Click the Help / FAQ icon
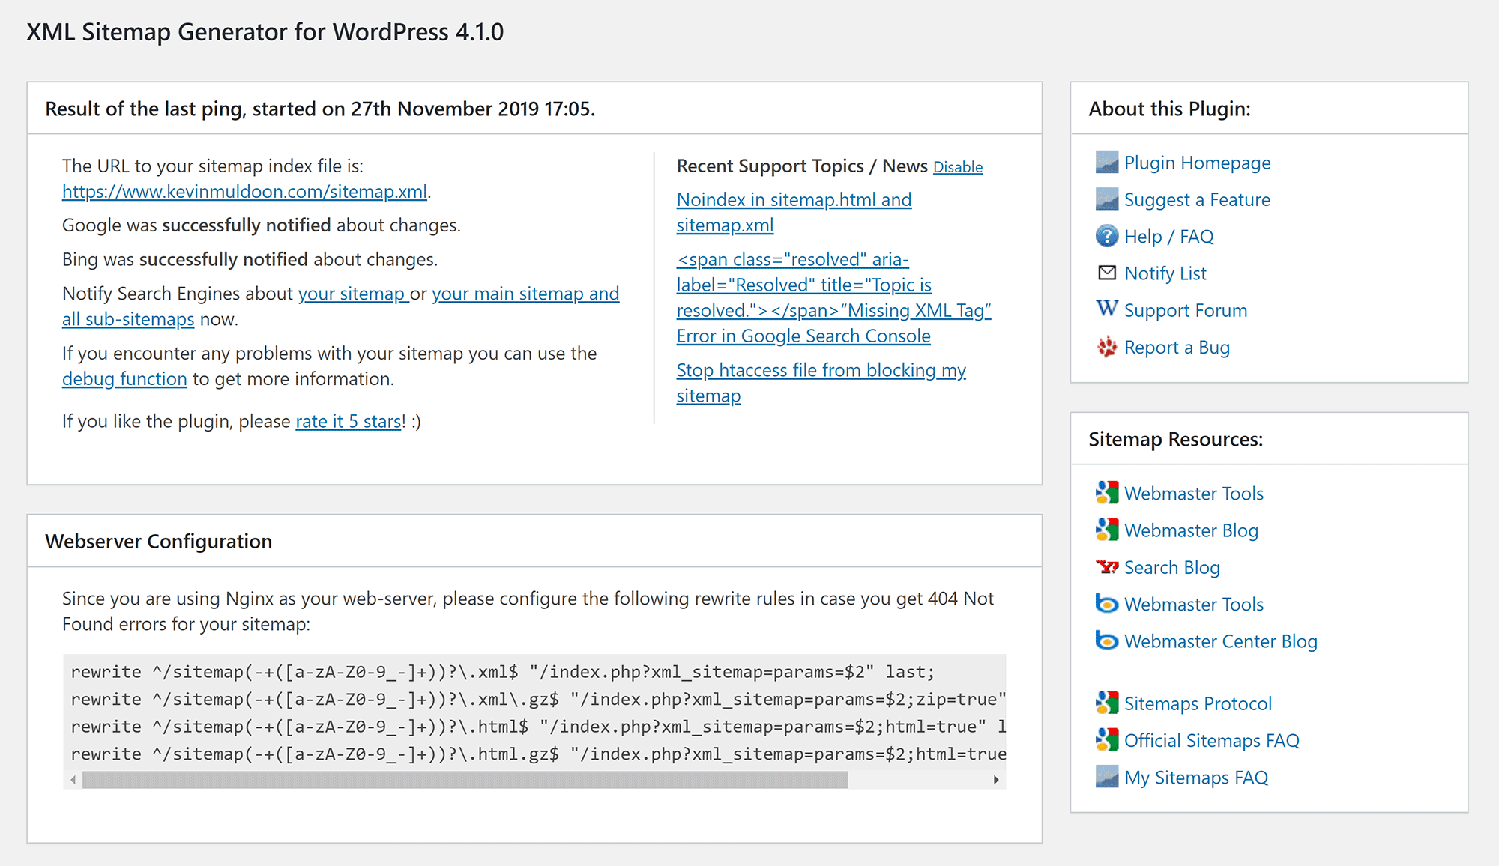The height and width of the screenshot is (866, 1499). coord(1106,236)
